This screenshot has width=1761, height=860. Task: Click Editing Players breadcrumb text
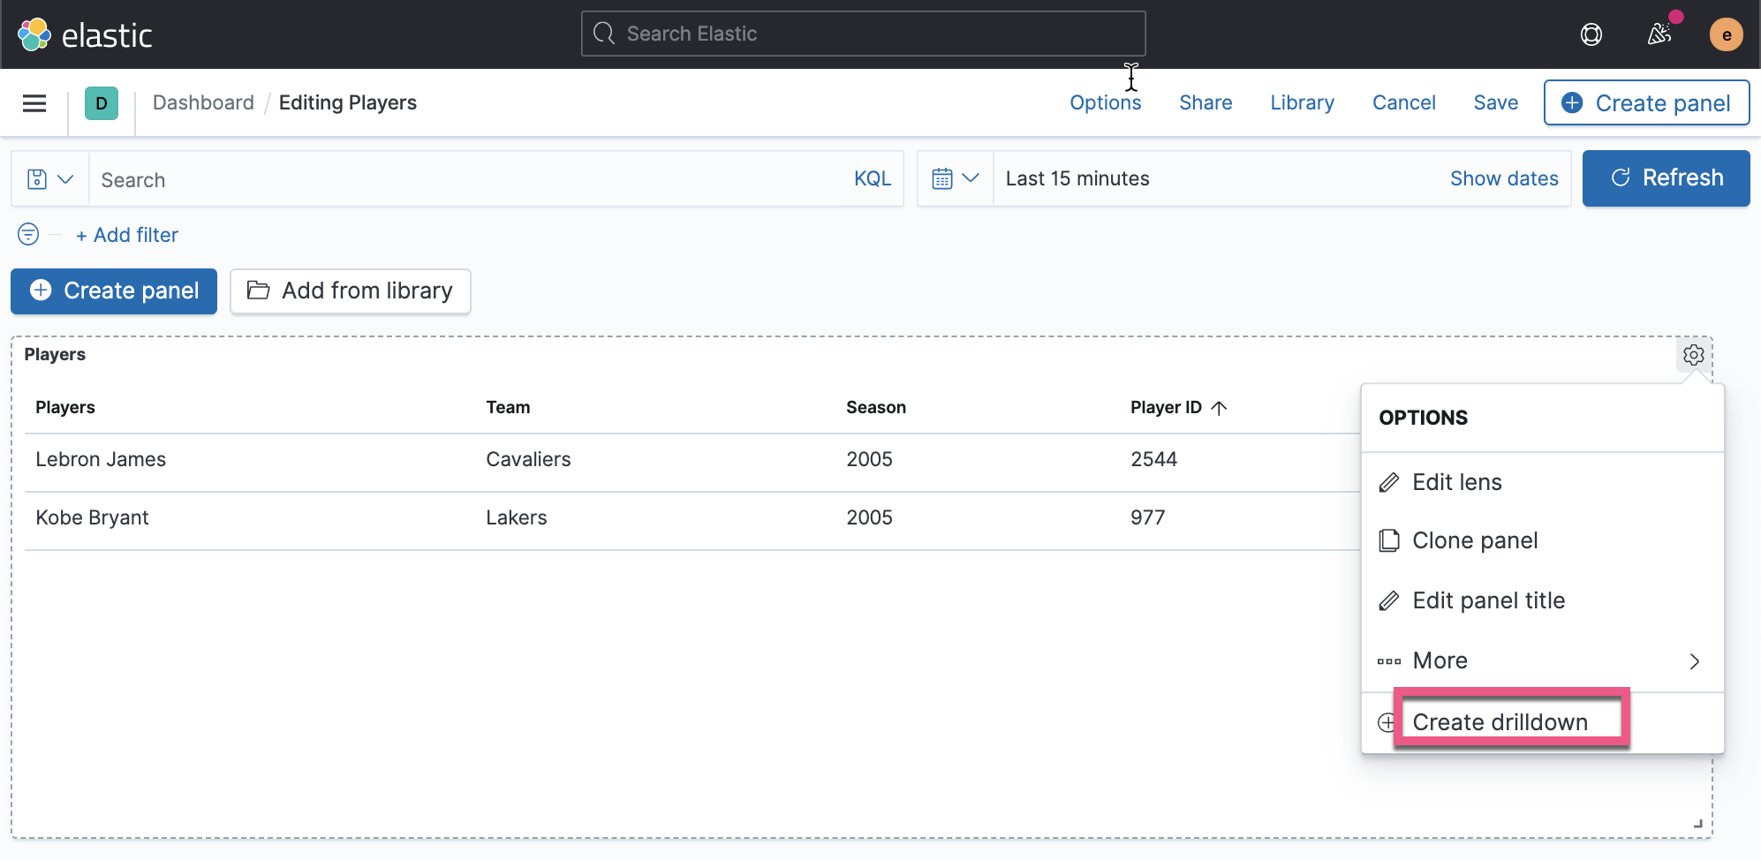(348, 102)
